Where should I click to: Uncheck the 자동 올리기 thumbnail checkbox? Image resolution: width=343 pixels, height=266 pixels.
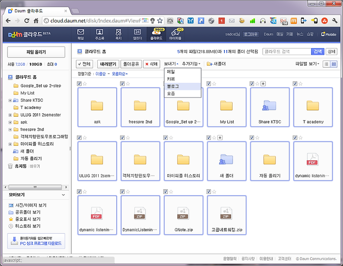[252, 138]
